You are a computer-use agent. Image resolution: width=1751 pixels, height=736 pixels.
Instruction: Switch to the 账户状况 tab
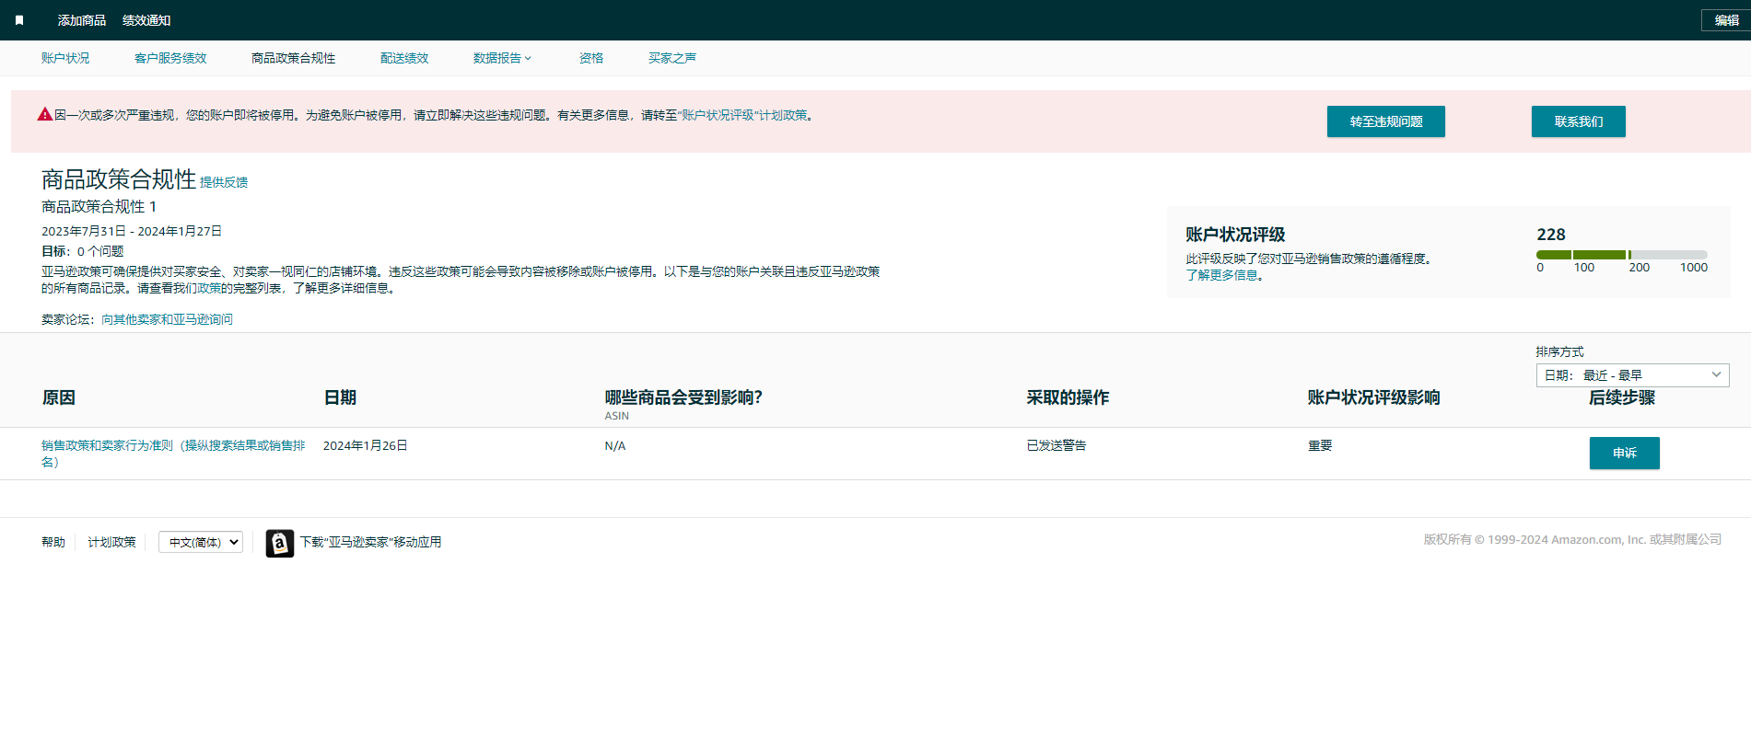pos(65,58)
